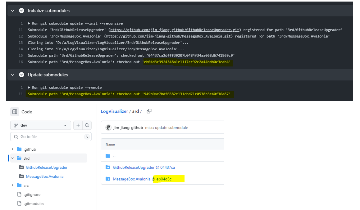Image resolution: width=360 pixels, height=210 pixels.
Task: Collapse the Update submodules log section
Action: point(12,75)
